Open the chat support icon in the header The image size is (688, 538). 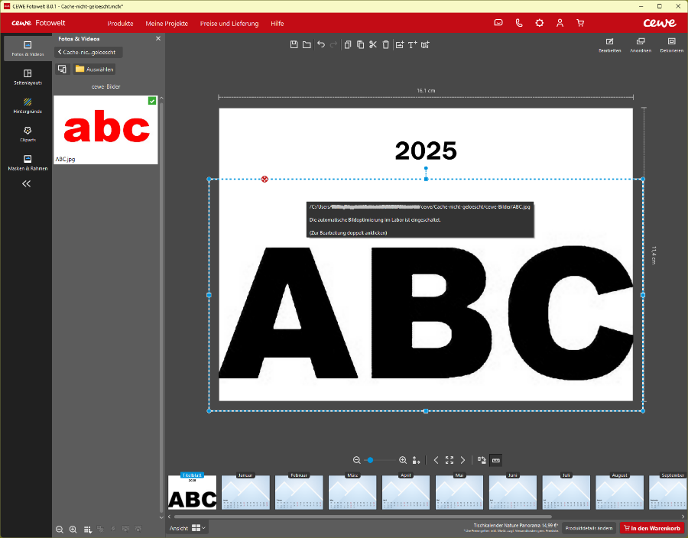[498, 23]
